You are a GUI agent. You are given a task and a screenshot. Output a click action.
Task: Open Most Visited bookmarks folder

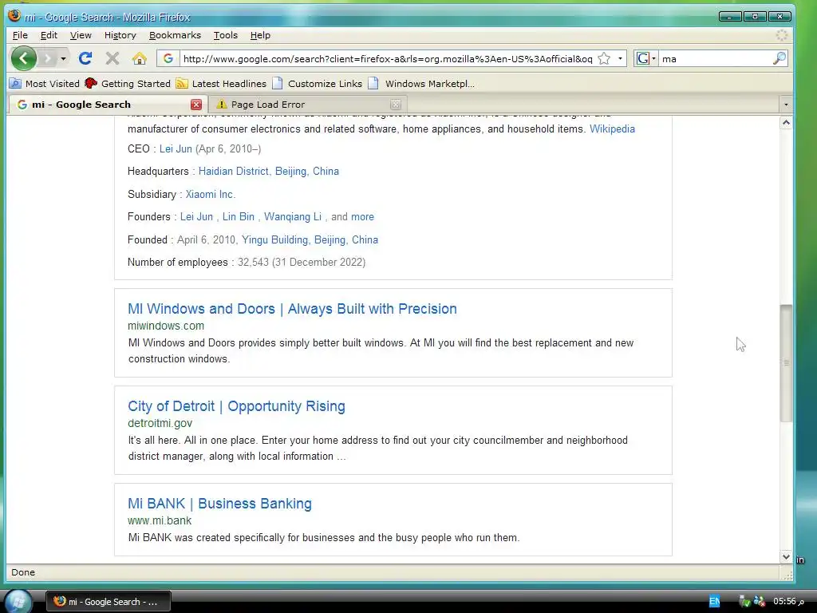pyautogui.click(x=45, y=83)
